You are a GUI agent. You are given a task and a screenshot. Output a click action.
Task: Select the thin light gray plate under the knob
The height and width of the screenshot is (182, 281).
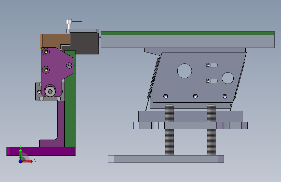click(x=83, y=31)
